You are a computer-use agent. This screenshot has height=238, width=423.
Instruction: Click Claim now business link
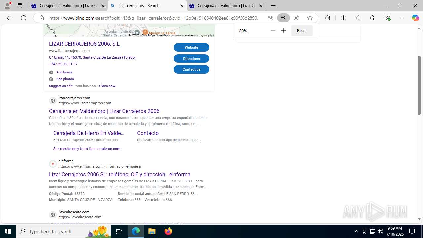107,86
